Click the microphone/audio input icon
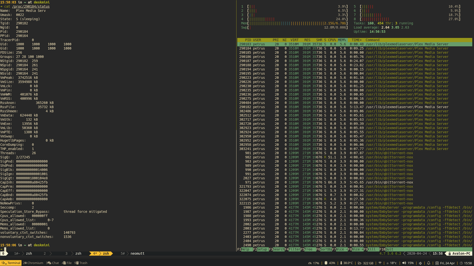This screenshot has height=266, width=474. (x=420, y=263)
